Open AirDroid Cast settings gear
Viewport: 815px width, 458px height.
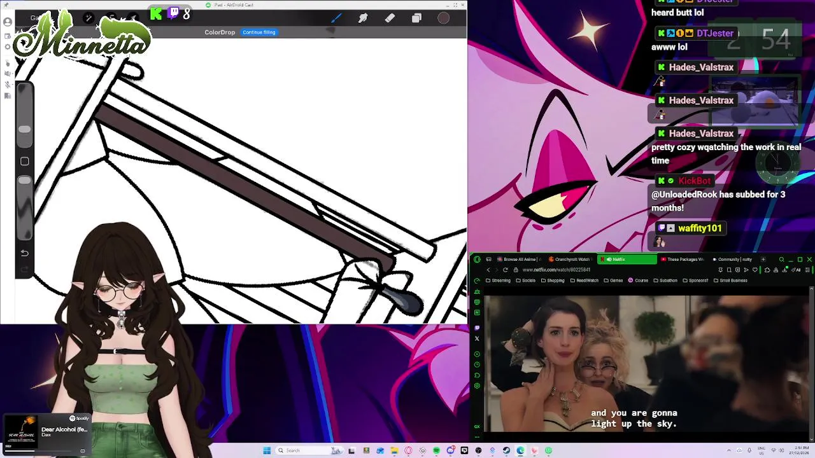(x=8, y=46)
